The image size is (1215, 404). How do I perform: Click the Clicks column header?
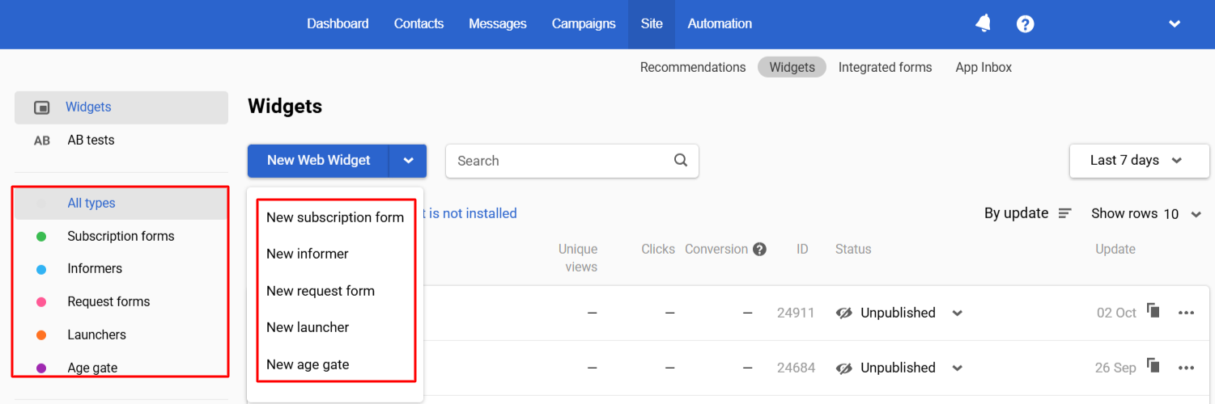(x=658, y=249)
